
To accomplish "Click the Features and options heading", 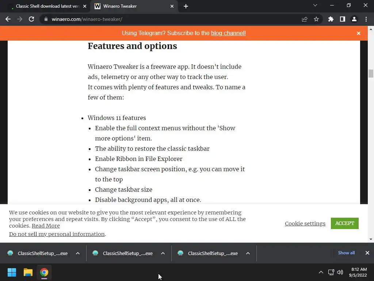I will tap(132, 46).
